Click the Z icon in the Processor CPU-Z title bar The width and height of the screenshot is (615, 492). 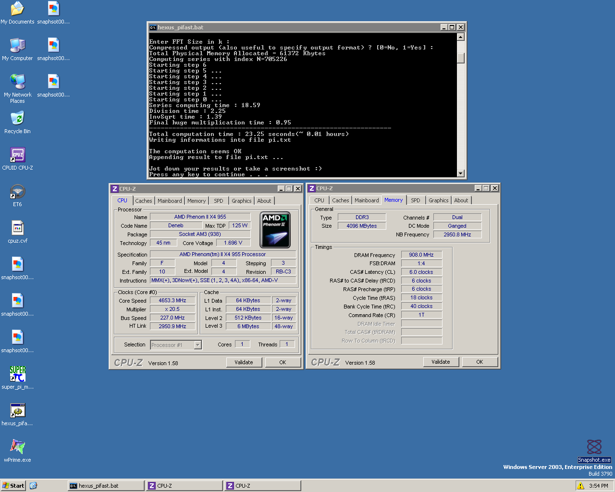[x=115, y=189]
